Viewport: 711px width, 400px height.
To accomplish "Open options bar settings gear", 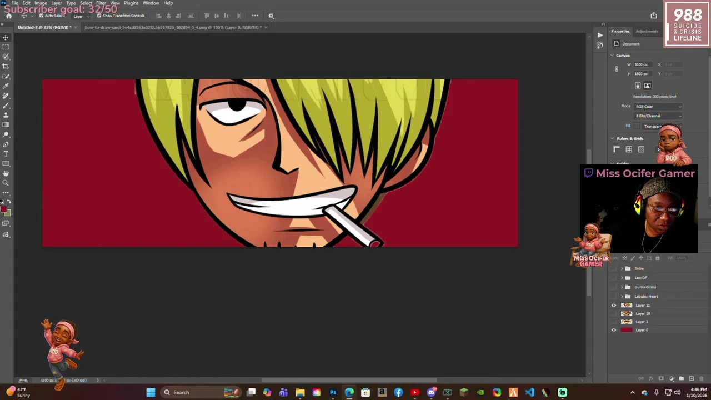I will coord(271,16).
